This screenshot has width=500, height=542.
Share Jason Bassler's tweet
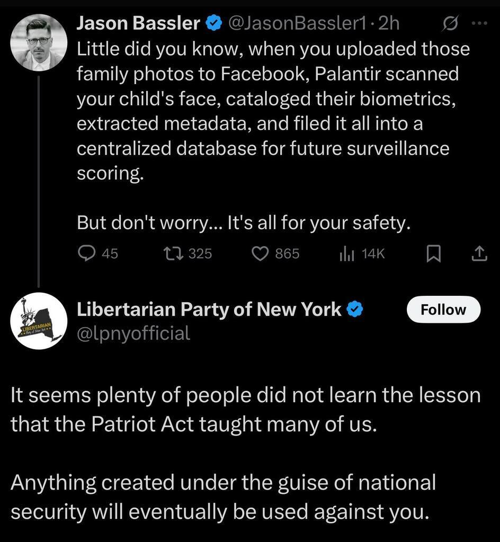[x=479, y=255]
